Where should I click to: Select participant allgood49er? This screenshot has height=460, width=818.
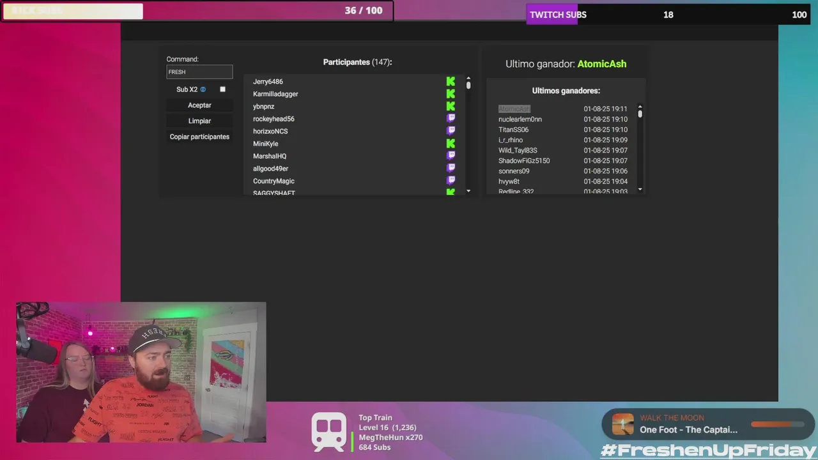270,169
